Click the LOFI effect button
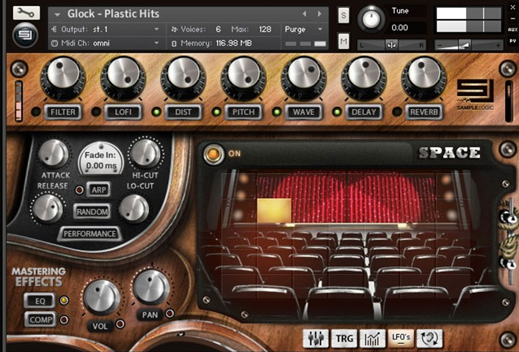Image resolution: width=519 pixels, height=352 pixels. point(123,112)
